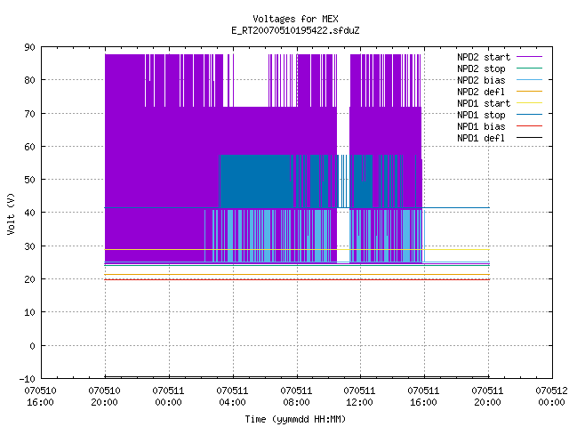Click the x-axis label 070511 12:00

pyautogui.click(x=359, y=397)
